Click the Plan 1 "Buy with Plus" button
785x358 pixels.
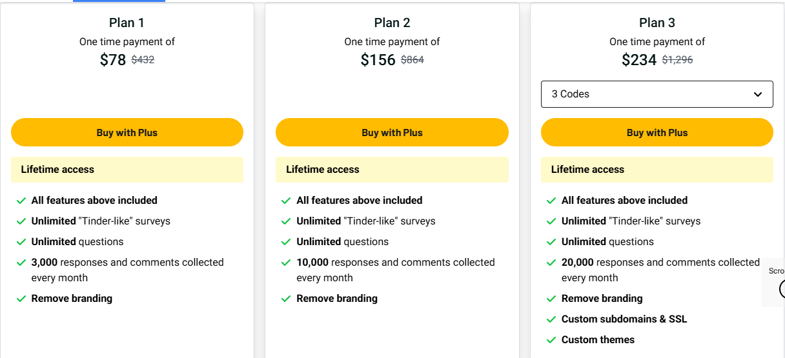pyautogui.click(x=127, y=133)
